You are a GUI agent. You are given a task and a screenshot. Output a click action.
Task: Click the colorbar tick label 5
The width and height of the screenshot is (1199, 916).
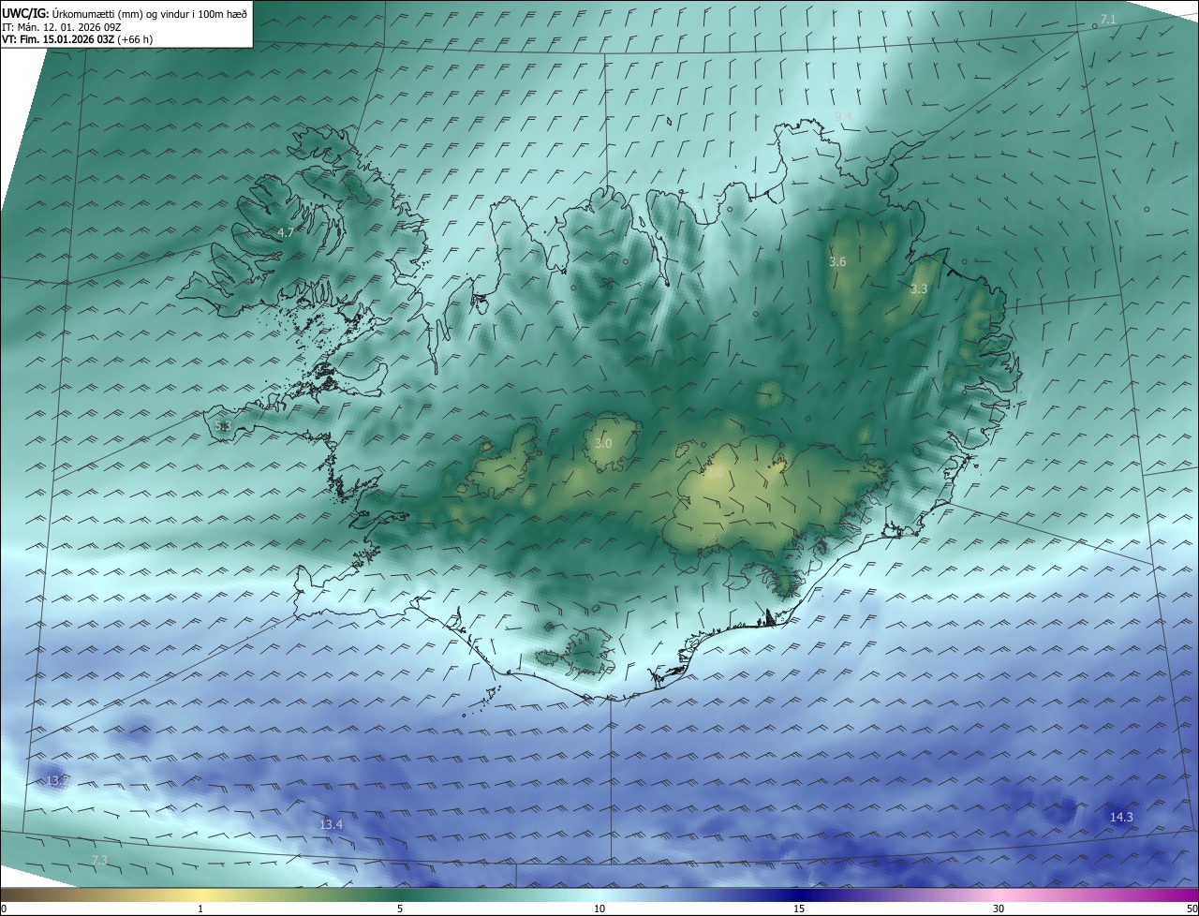[x=400, y=909]
